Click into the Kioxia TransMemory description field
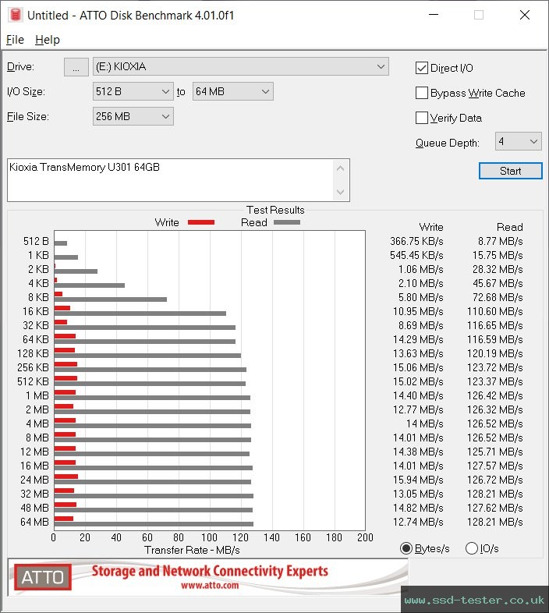The height and width of the screenshot is (613, 549). [170, 180]
